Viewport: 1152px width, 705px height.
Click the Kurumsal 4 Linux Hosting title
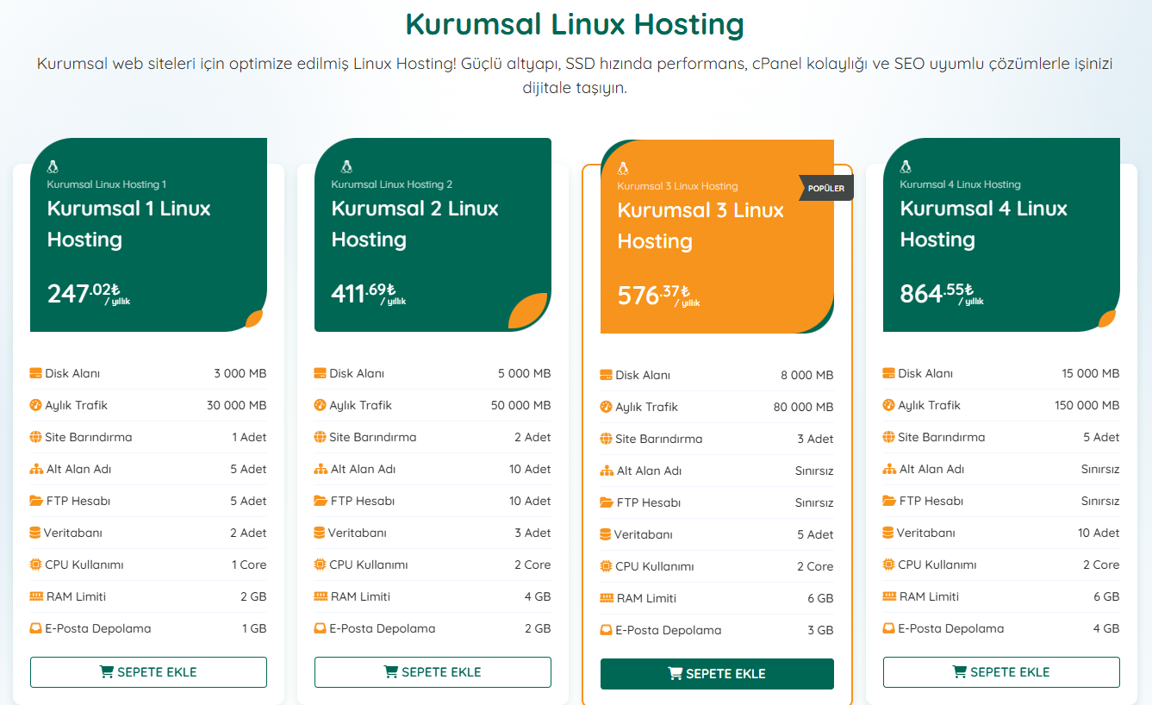[984, 224]
